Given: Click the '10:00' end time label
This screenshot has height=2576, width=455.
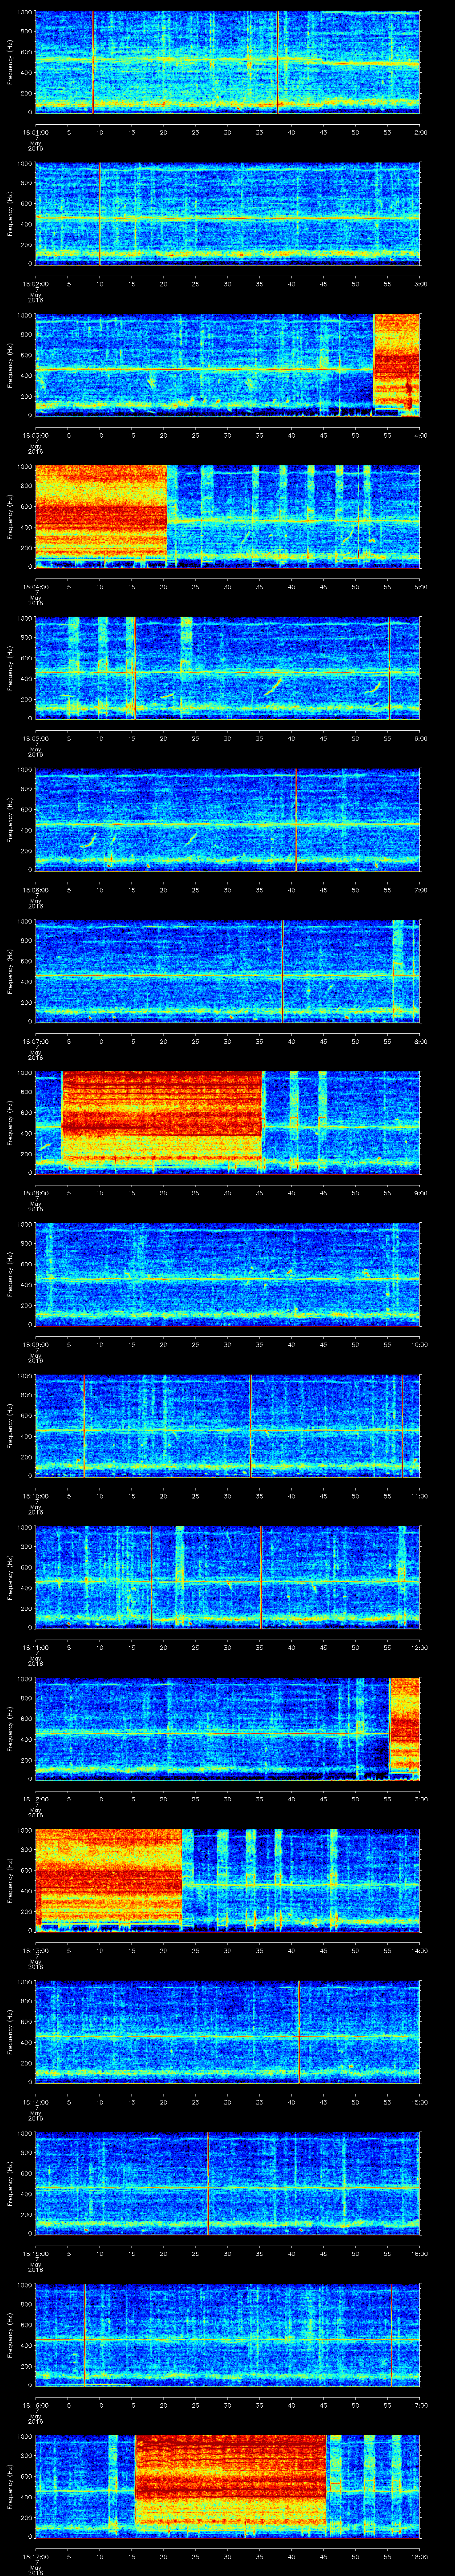Looking at the screenshot, I should point(420,1344).
